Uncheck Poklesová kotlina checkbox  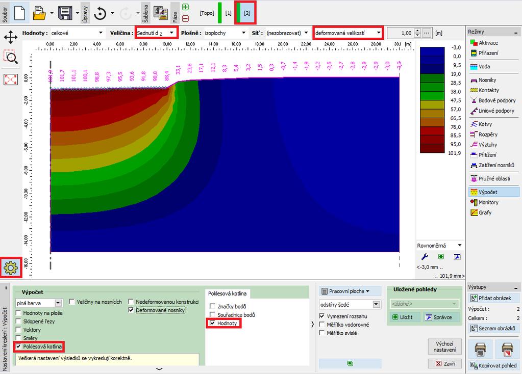(19, 346)
